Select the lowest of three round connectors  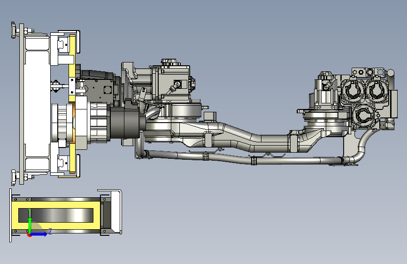click(x=363, y=116)
